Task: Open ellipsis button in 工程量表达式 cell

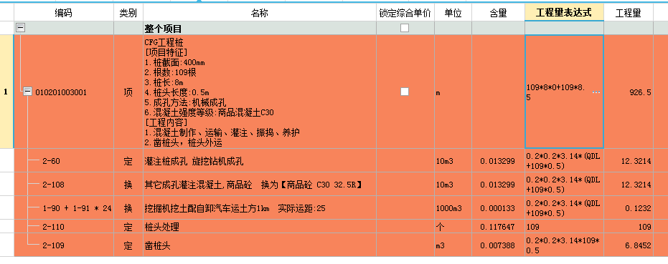Action: [596, 92]
